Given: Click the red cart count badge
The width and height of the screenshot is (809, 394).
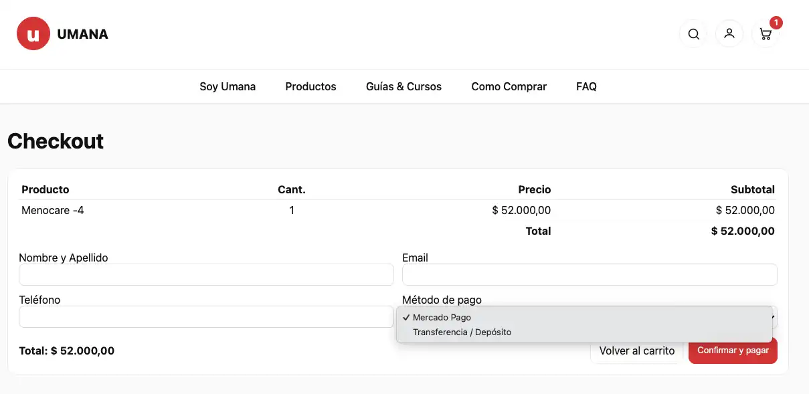Looking at the screenshot, I should coord(776,23).
